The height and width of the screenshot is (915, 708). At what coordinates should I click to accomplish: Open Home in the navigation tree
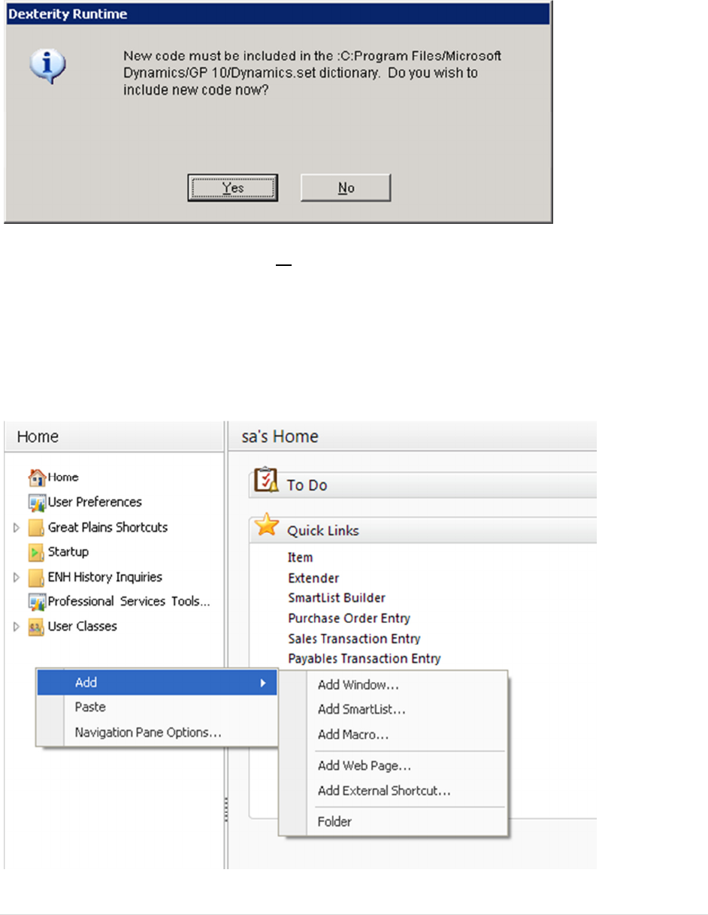[63, 477]
